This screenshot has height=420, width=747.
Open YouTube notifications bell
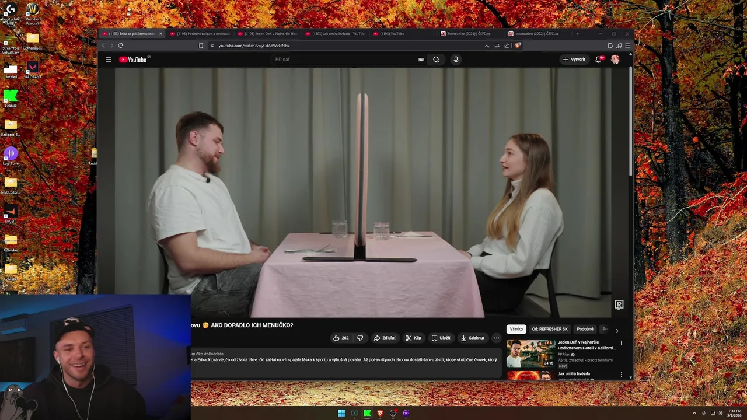point(599,59)
